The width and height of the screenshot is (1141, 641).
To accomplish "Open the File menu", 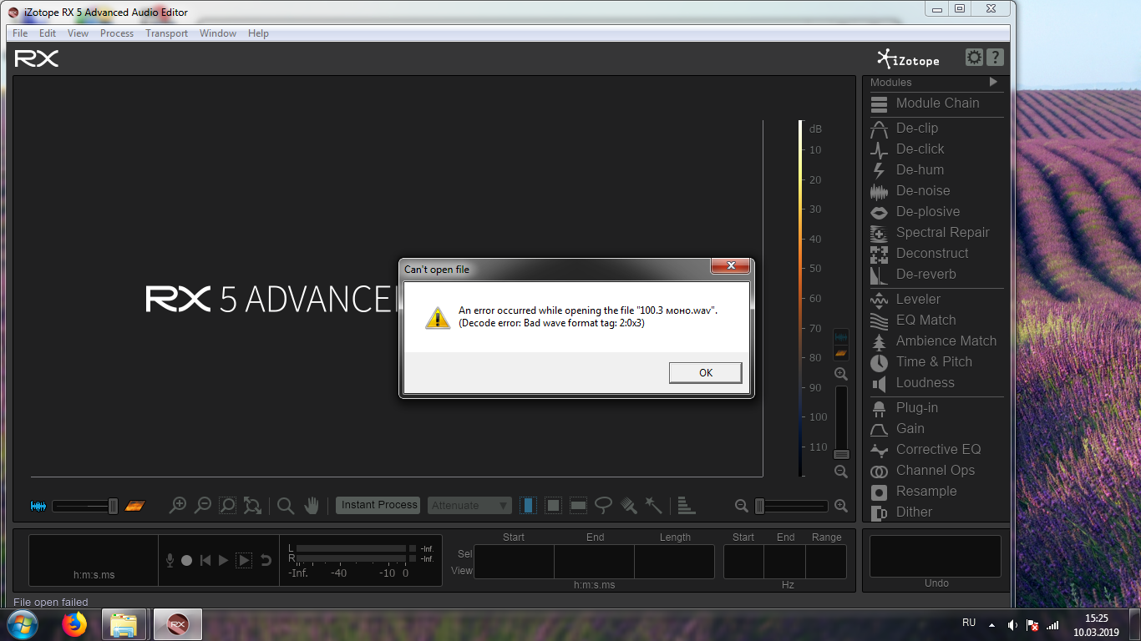I will click(x=20, y=33).
